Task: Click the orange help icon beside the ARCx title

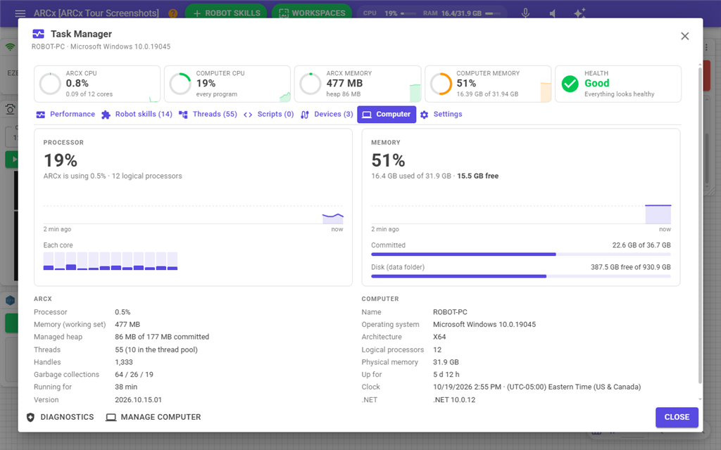Action: (x=173, y=13)
